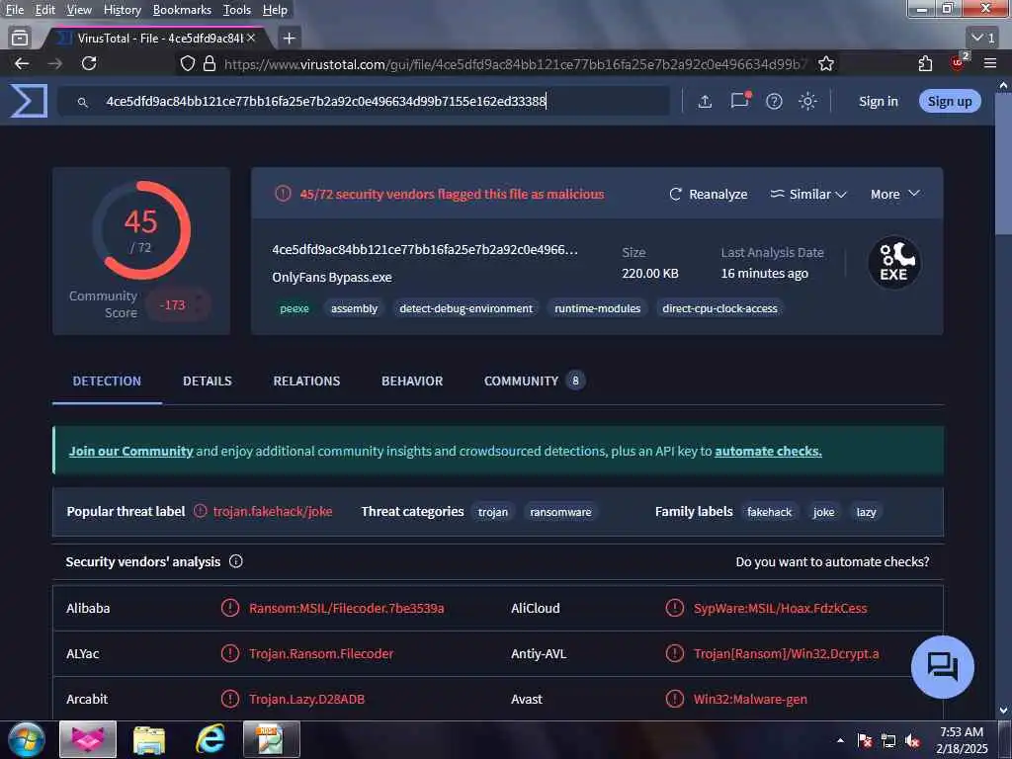Click the padlock site info icon
The height and width of the screenshot is (759, 1012).
tap(210, 63)
